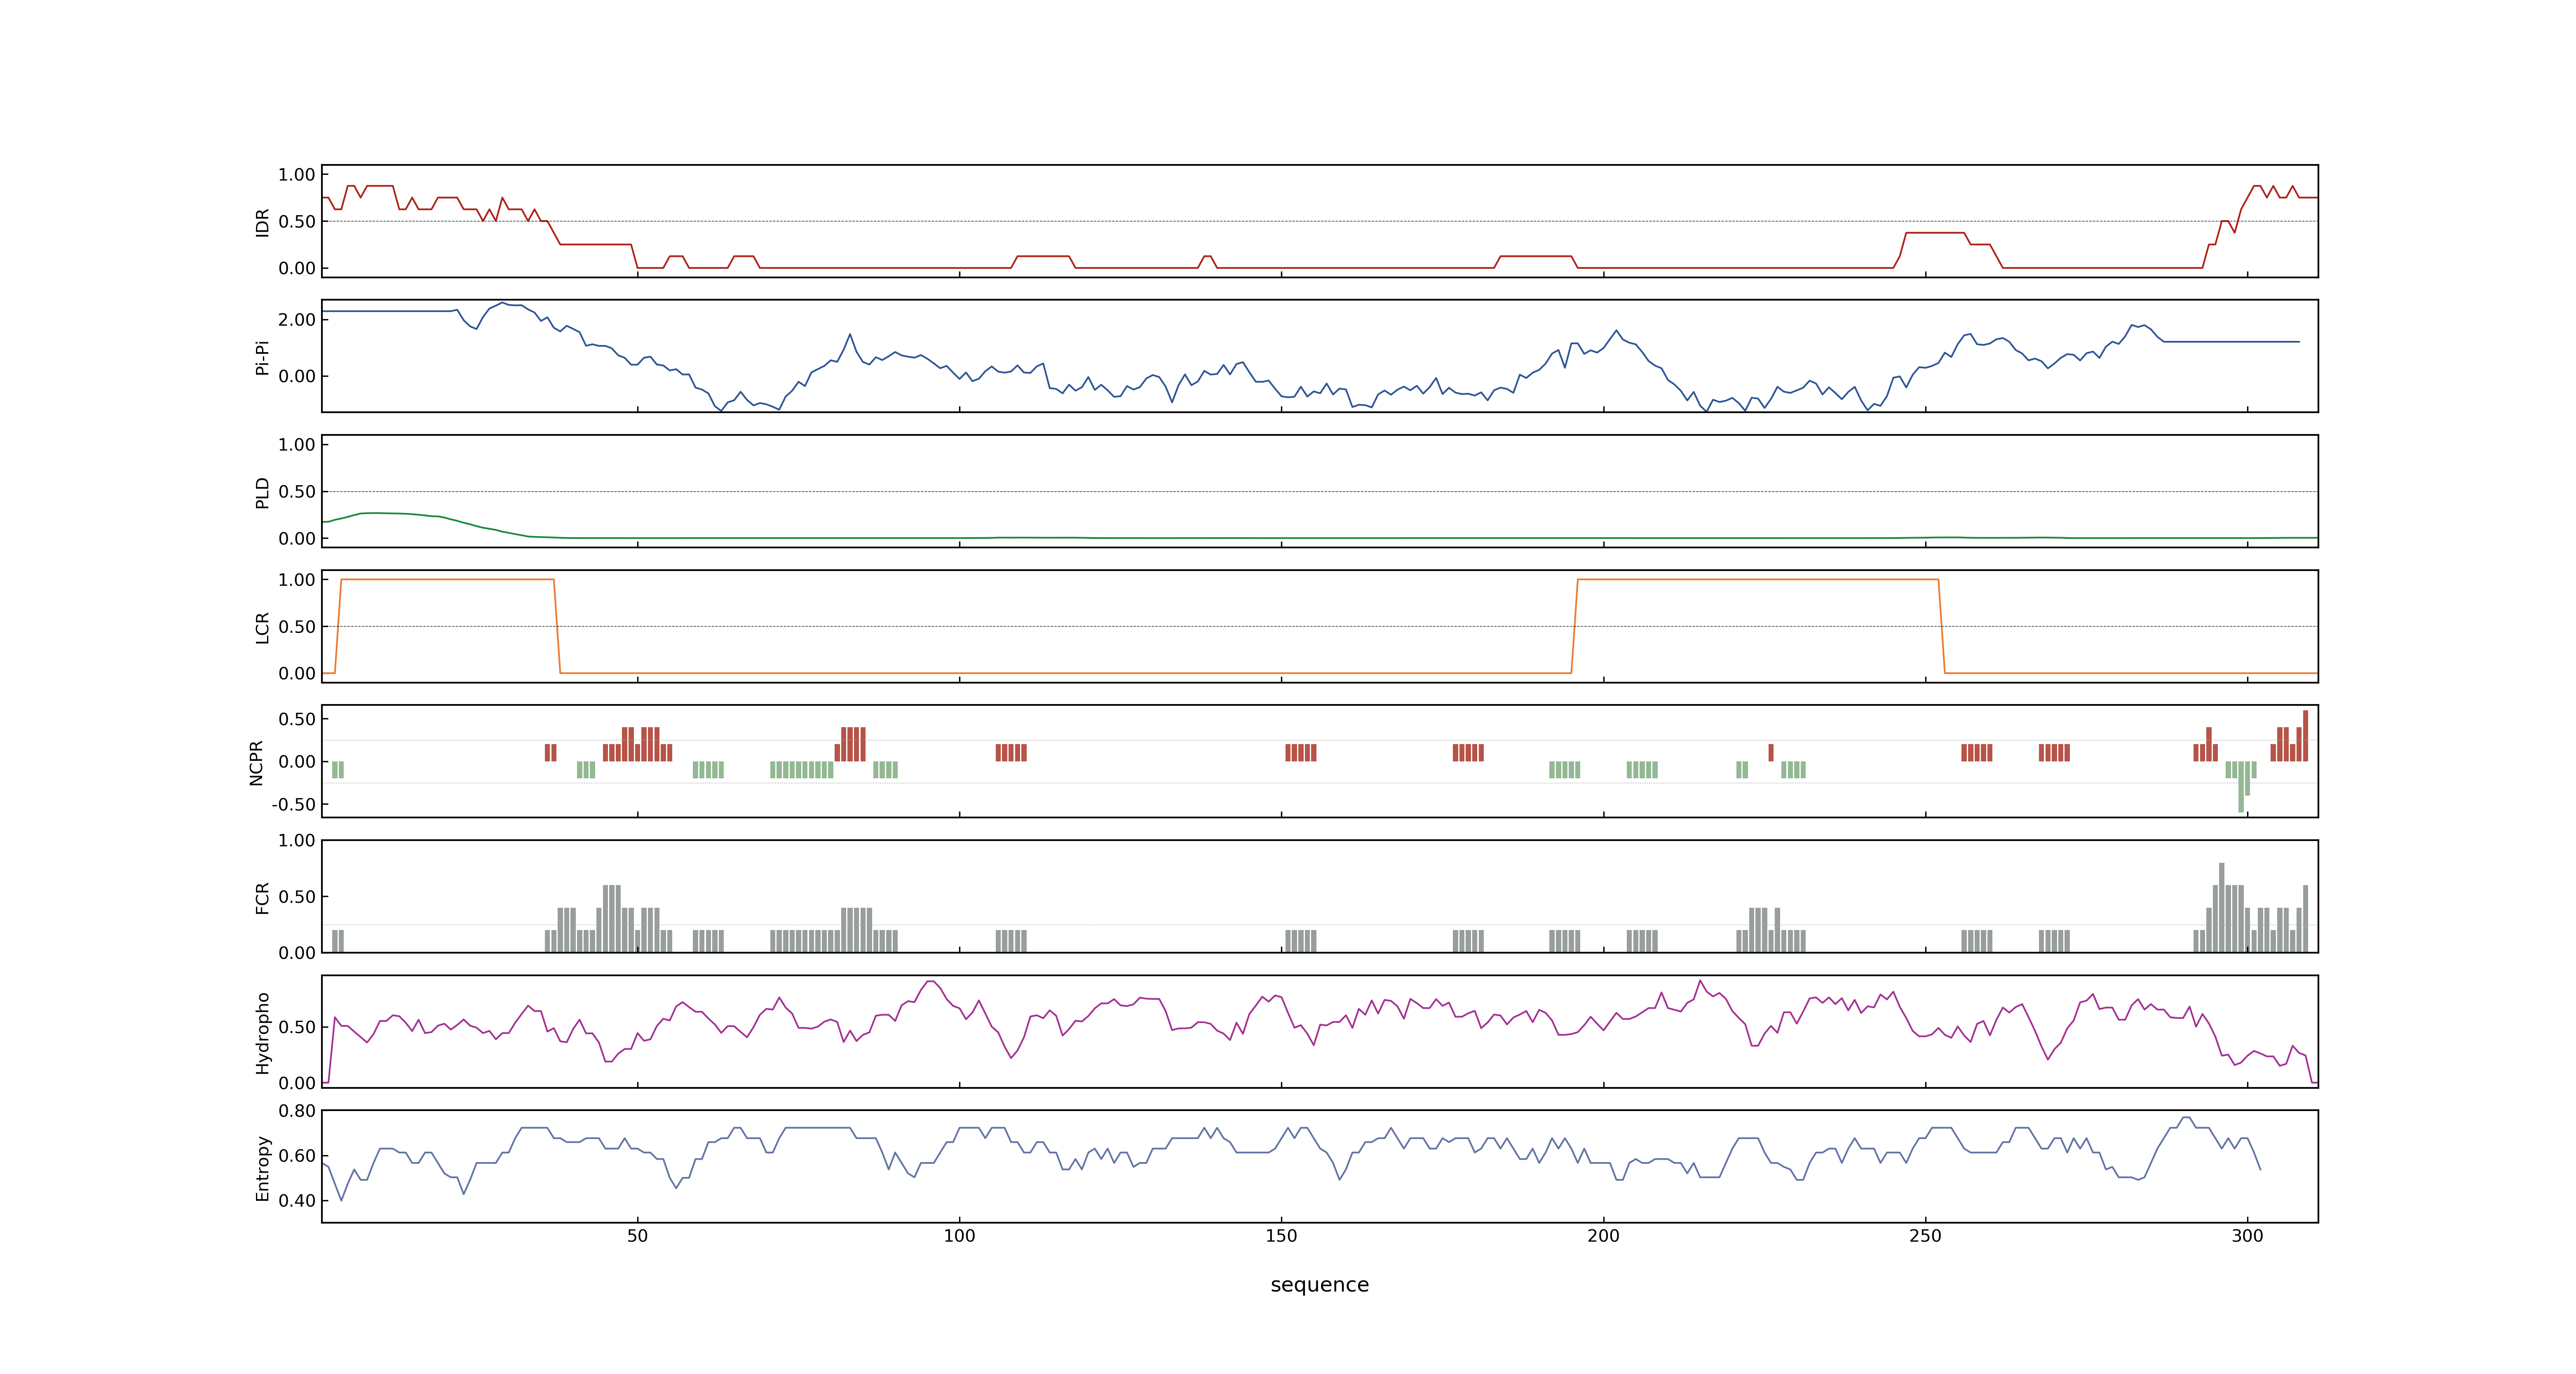Viewport: 2576px width, 1374px height.
Task: Click the FCR y-axis label
Action: click(x=262, y=897)
